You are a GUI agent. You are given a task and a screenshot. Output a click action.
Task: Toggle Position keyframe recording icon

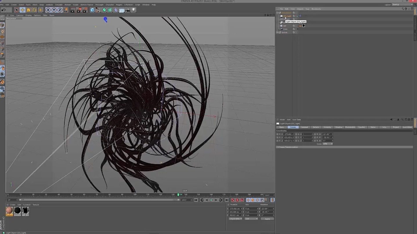(248, 200)
